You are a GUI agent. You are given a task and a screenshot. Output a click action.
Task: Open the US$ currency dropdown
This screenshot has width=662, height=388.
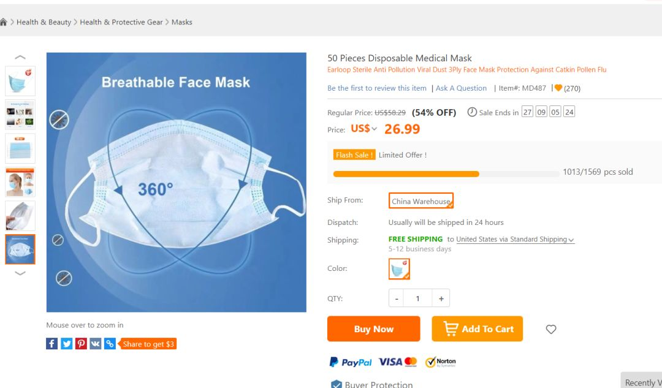(x=364, y=129)
